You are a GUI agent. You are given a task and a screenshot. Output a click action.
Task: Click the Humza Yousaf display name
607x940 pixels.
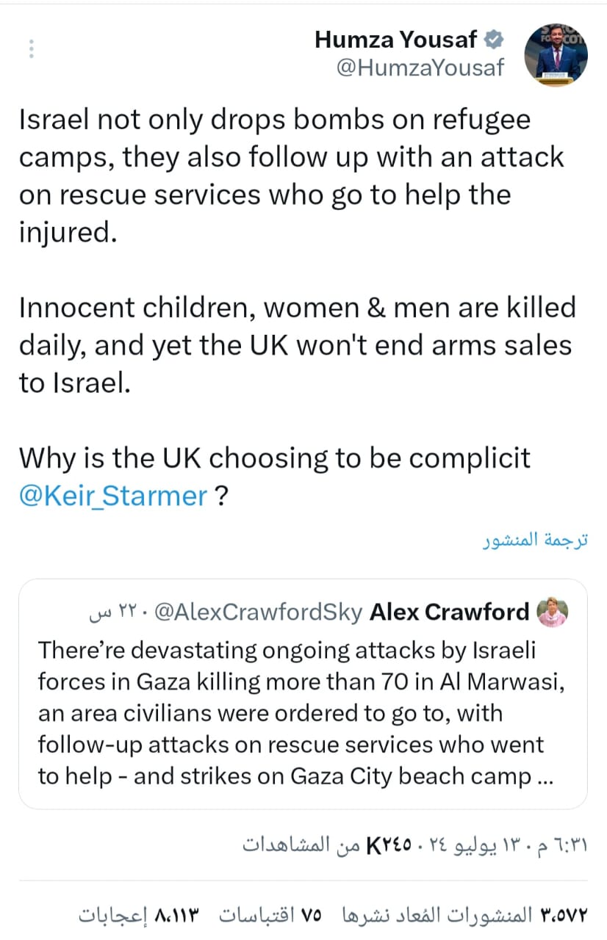(395, 40)
